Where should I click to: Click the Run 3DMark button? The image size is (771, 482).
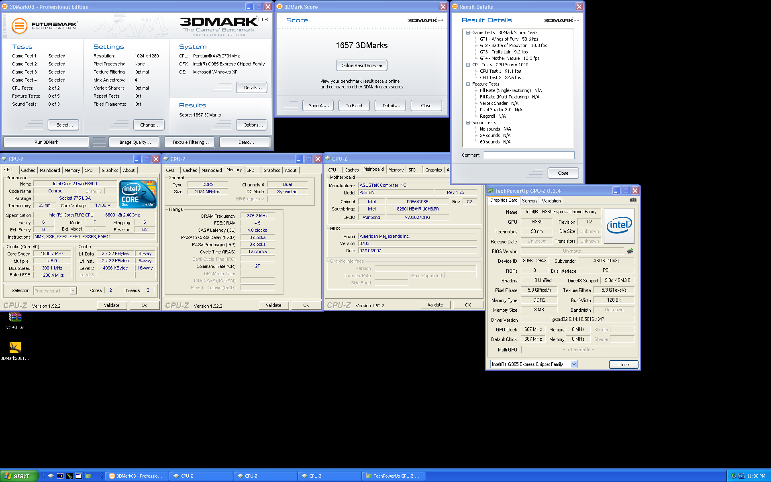[x=46, y=142]
